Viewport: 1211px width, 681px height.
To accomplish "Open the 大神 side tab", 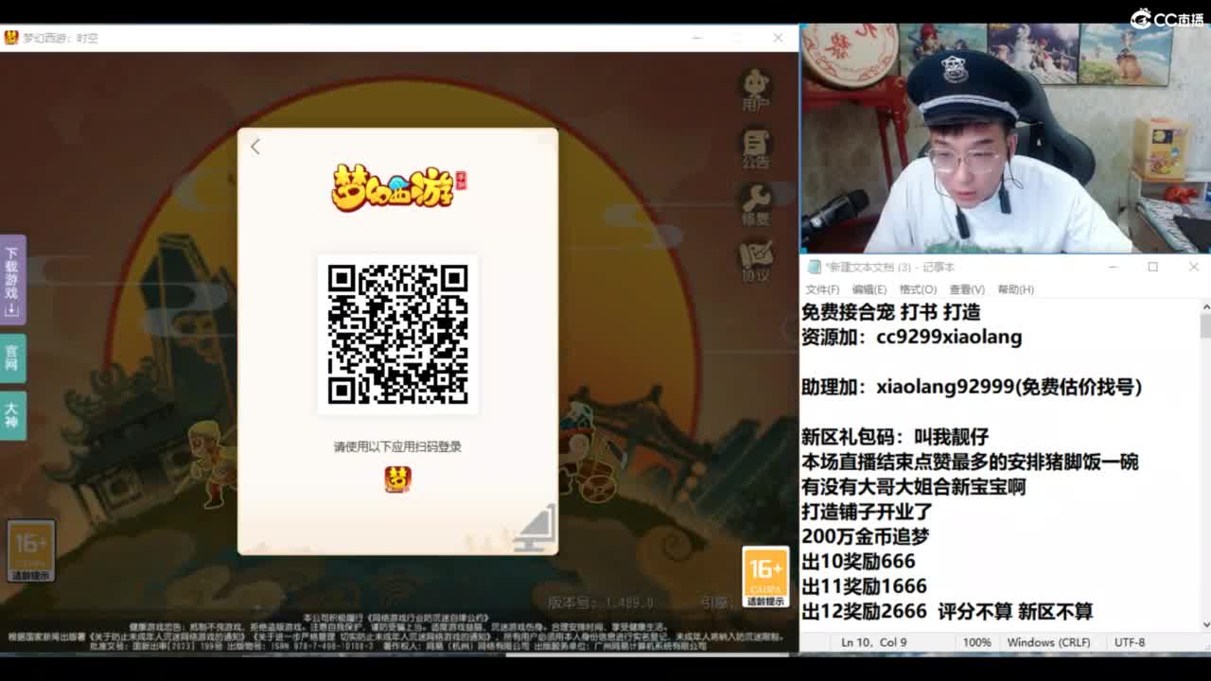I will click(12, 415).
